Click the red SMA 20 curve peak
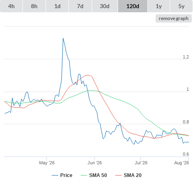 coord(88,75)
